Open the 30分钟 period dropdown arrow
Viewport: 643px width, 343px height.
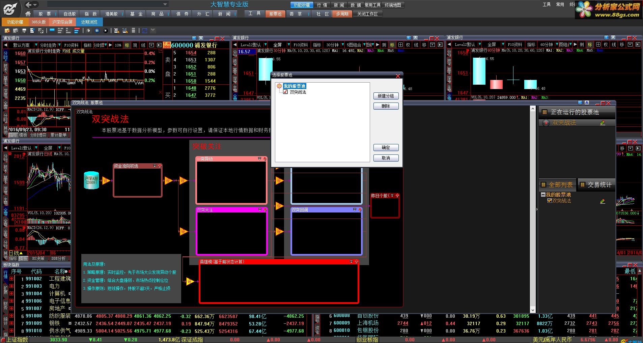[x=343, y=45]
